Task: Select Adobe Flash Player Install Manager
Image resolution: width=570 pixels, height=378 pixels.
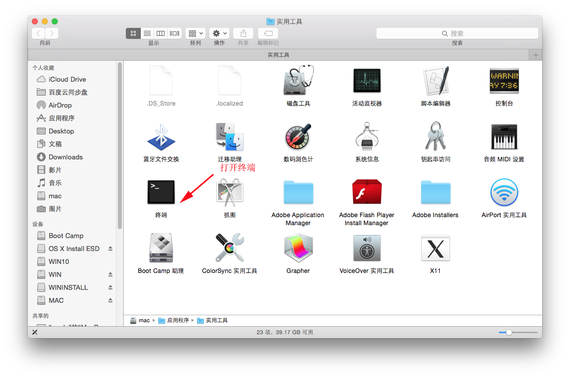Action: 367,192
